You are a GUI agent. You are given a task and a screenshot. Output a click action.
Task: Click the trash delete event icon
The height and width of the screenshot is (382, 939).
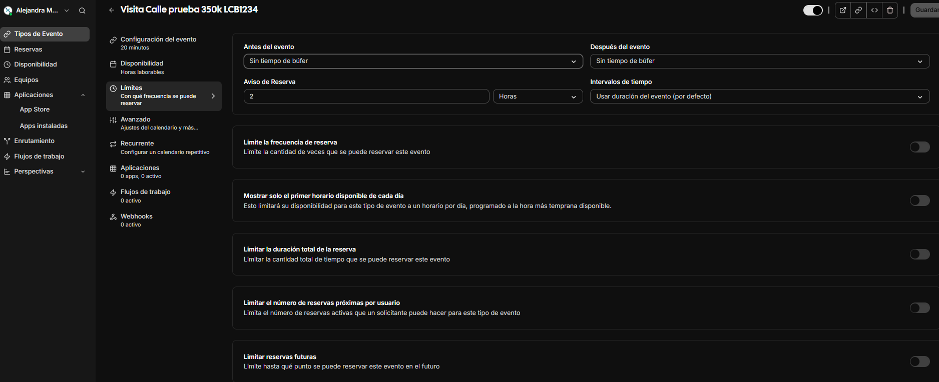(890, 10)
